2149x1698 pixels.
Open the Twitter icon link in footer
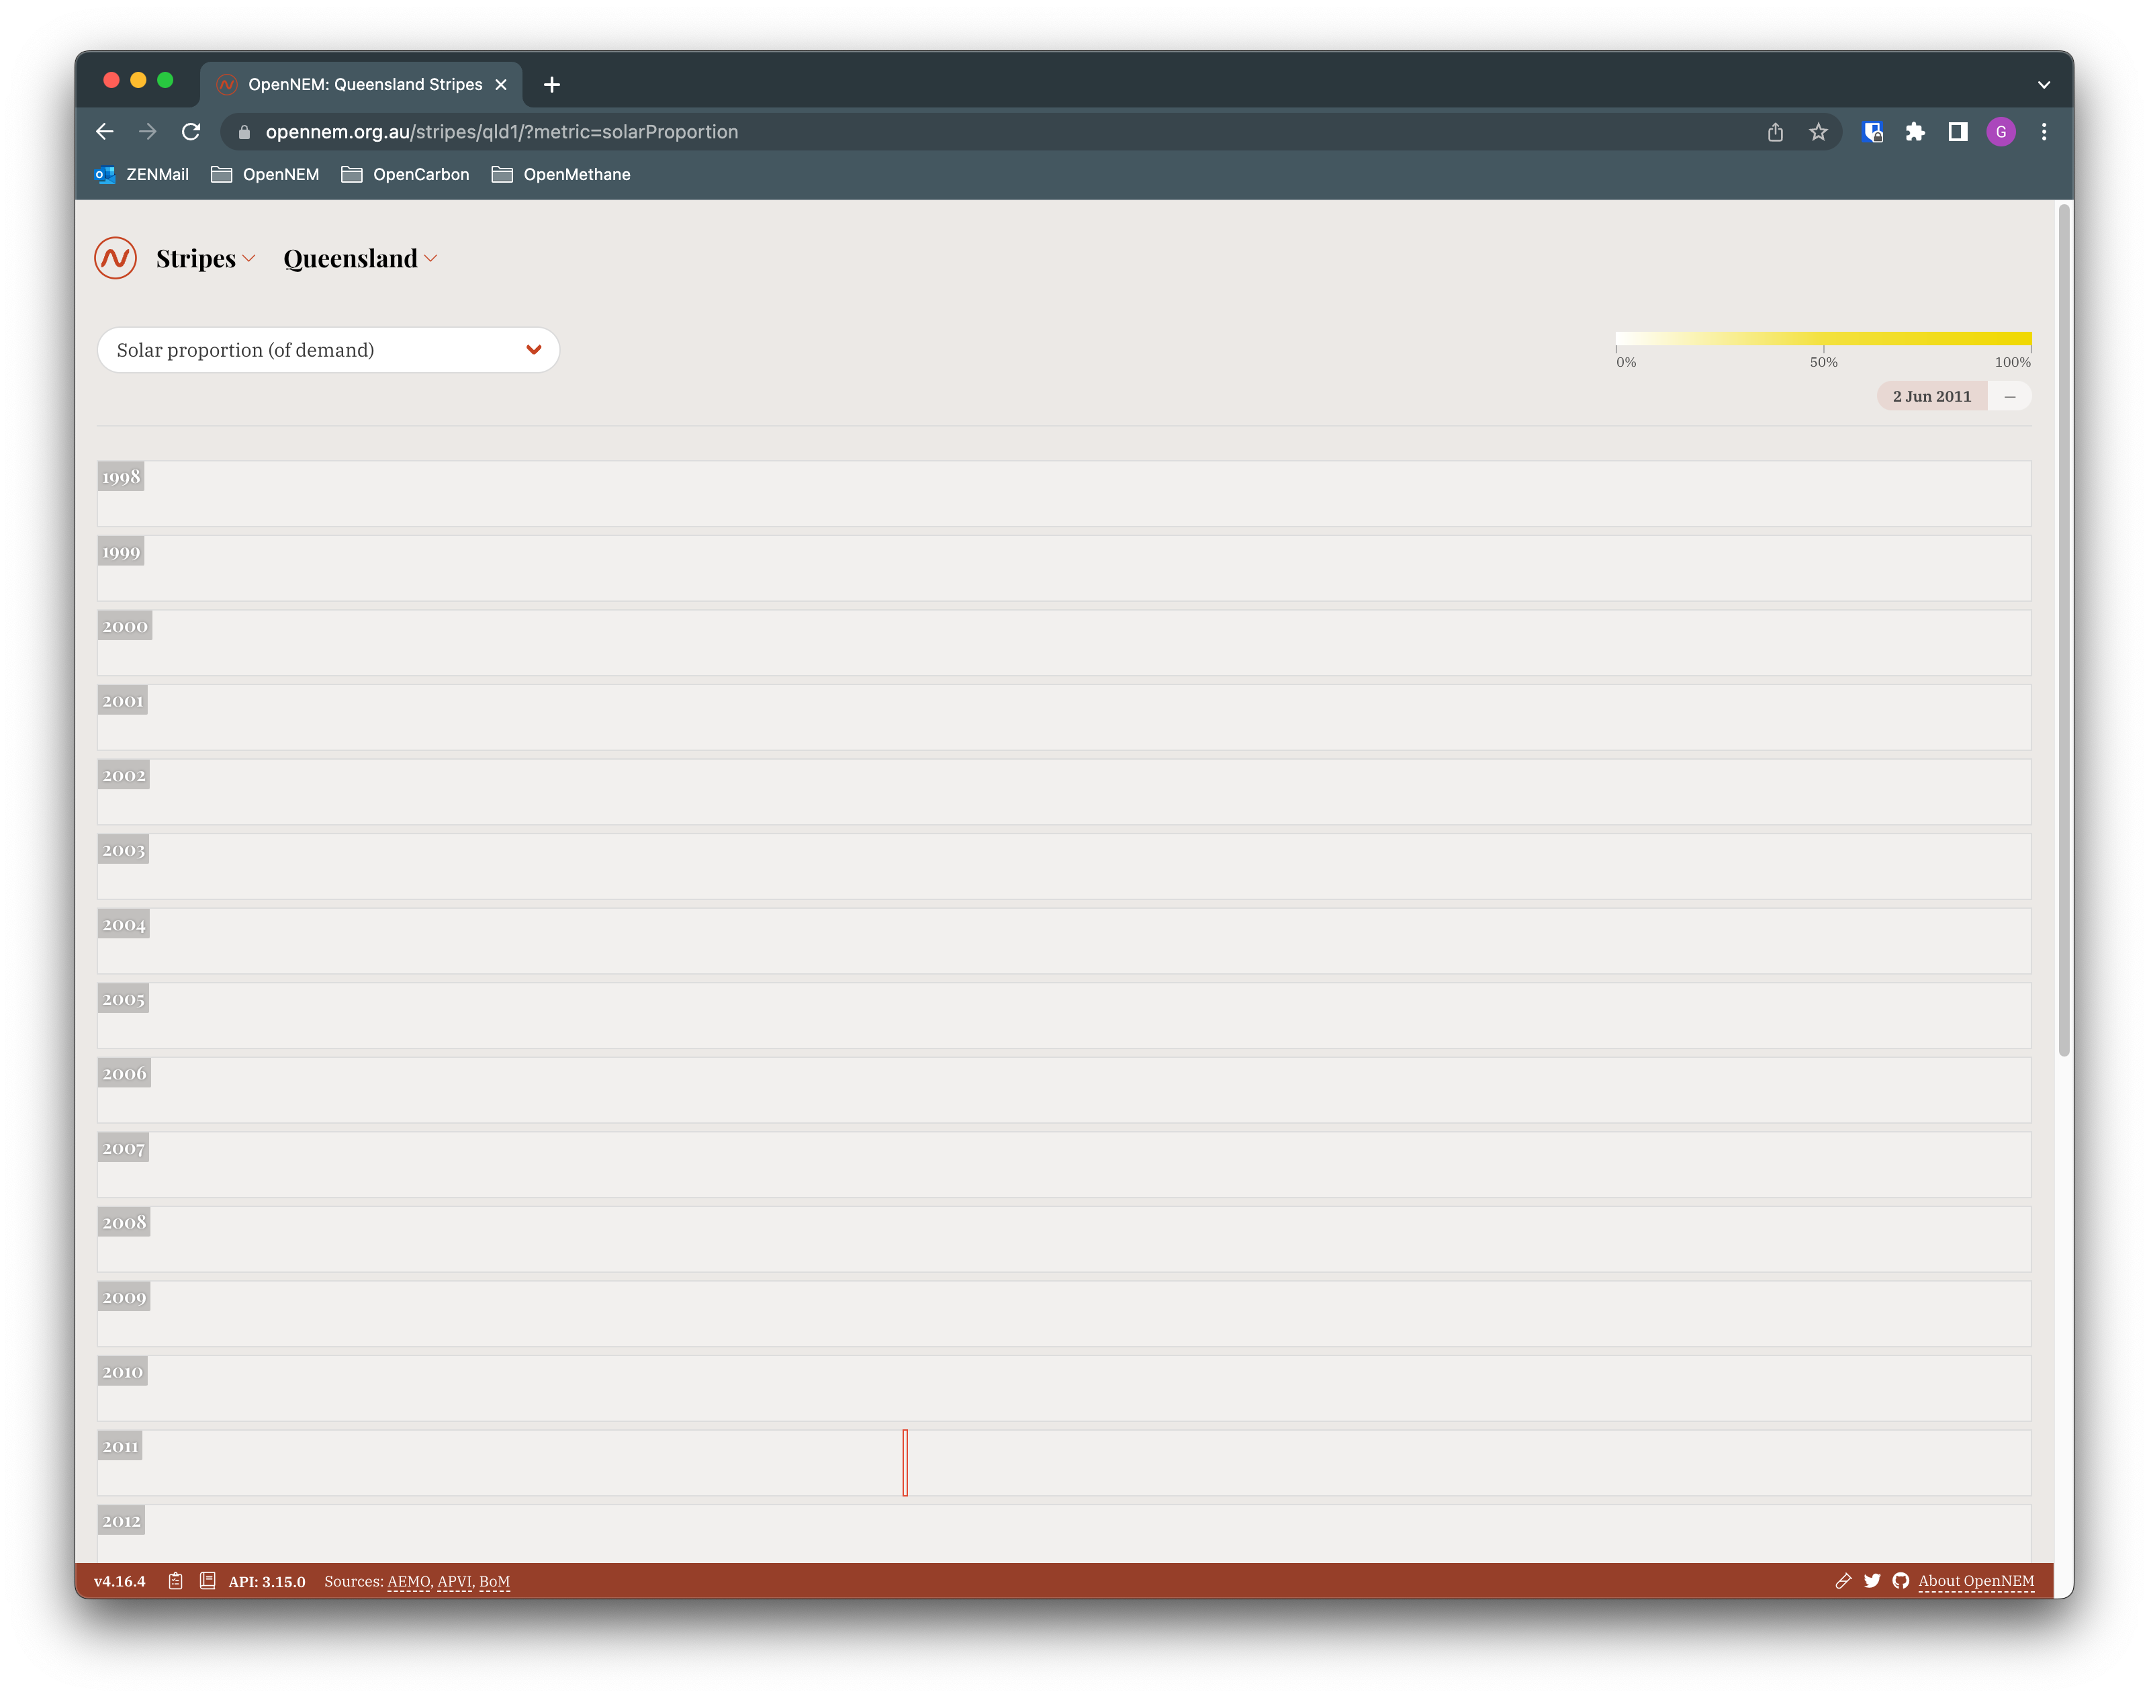point(1872,1580)
